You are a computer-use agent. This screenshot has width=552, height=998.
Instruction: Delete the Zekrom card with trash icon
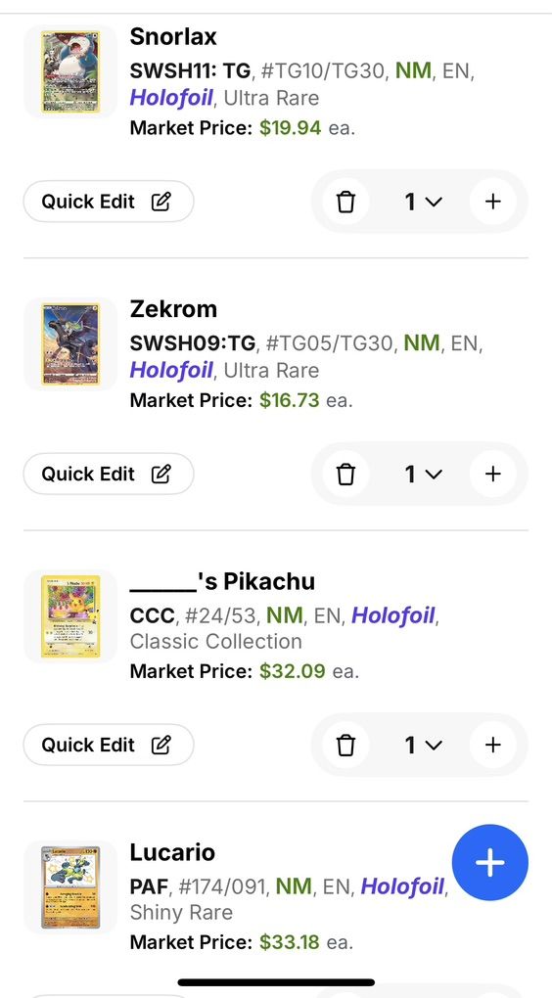[x=345, y=475]
